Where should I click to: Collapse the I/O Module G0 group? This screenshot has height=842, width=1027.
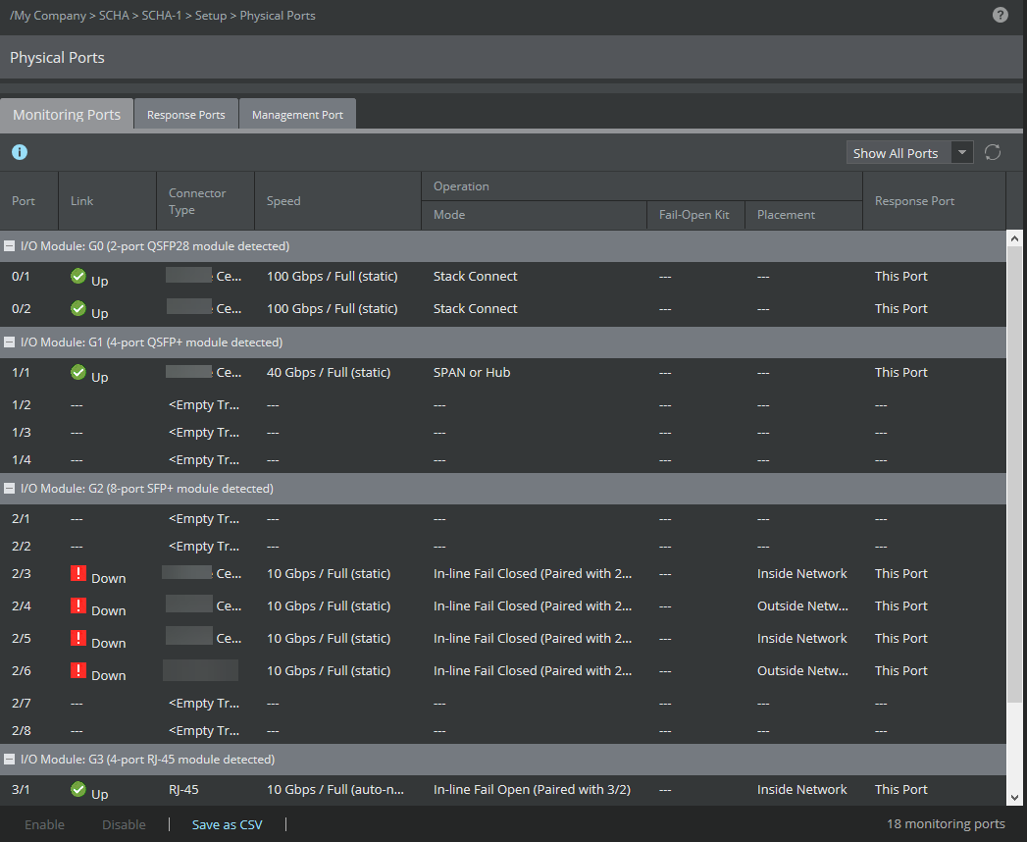(9, 246)
